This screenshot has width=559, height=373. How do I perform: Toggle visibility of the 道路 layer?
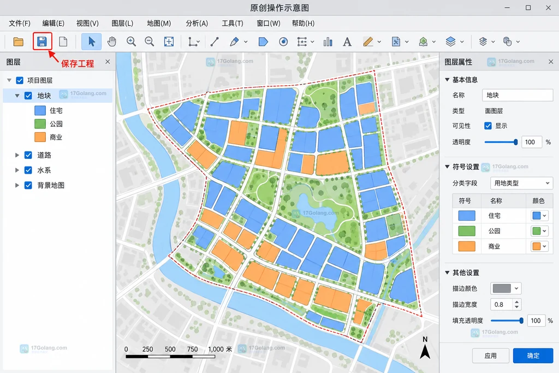(x=28, y=155)
